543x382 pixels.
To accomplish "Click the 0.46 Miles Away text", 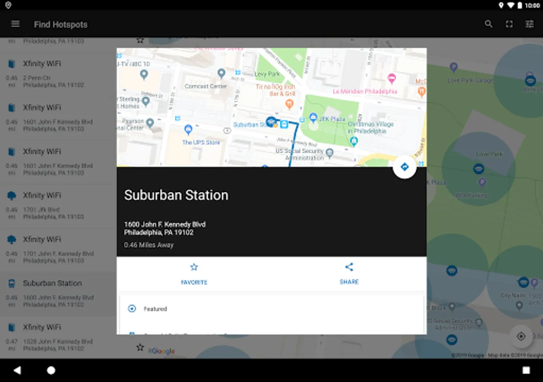I will pyautogui.click(x=148, y=245).
